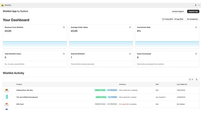Sort by Inventory column header

click(x=122, y=84)
